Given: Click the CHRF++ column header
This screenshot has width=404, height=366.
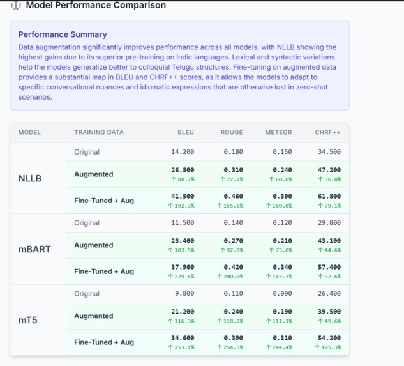Looking at the screenshot, I should click(327, 132).
